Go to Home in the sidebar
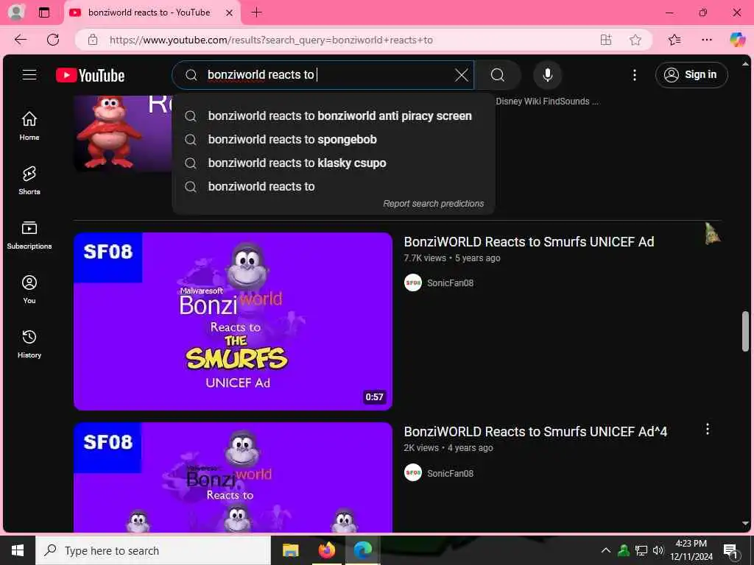 pos(29,126)
